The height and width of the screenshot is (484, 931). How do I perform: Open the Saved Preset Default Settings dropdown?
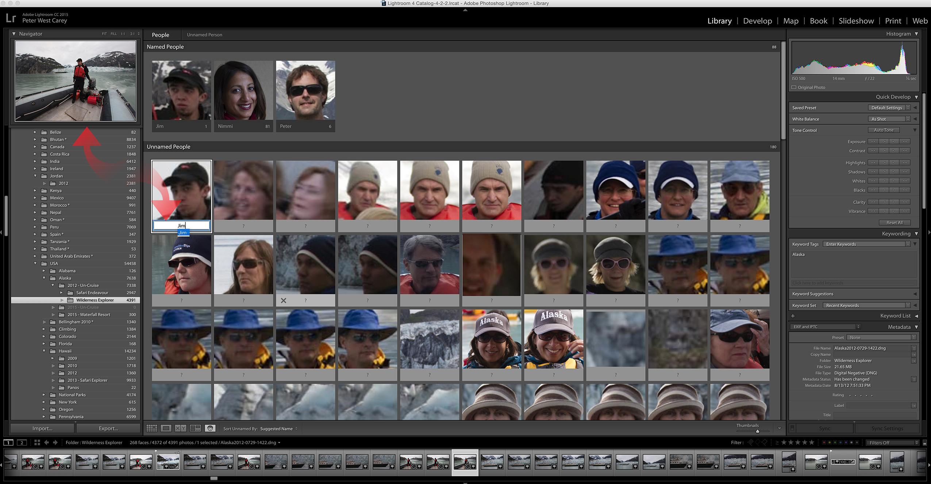coord(889,108)
